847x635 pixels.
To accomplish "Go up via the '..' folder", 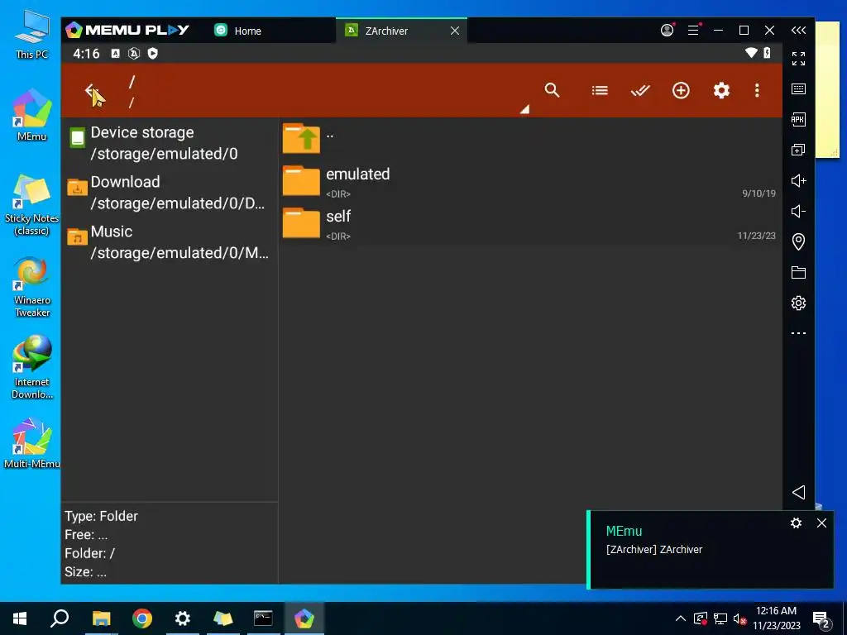I will point(529,138).
